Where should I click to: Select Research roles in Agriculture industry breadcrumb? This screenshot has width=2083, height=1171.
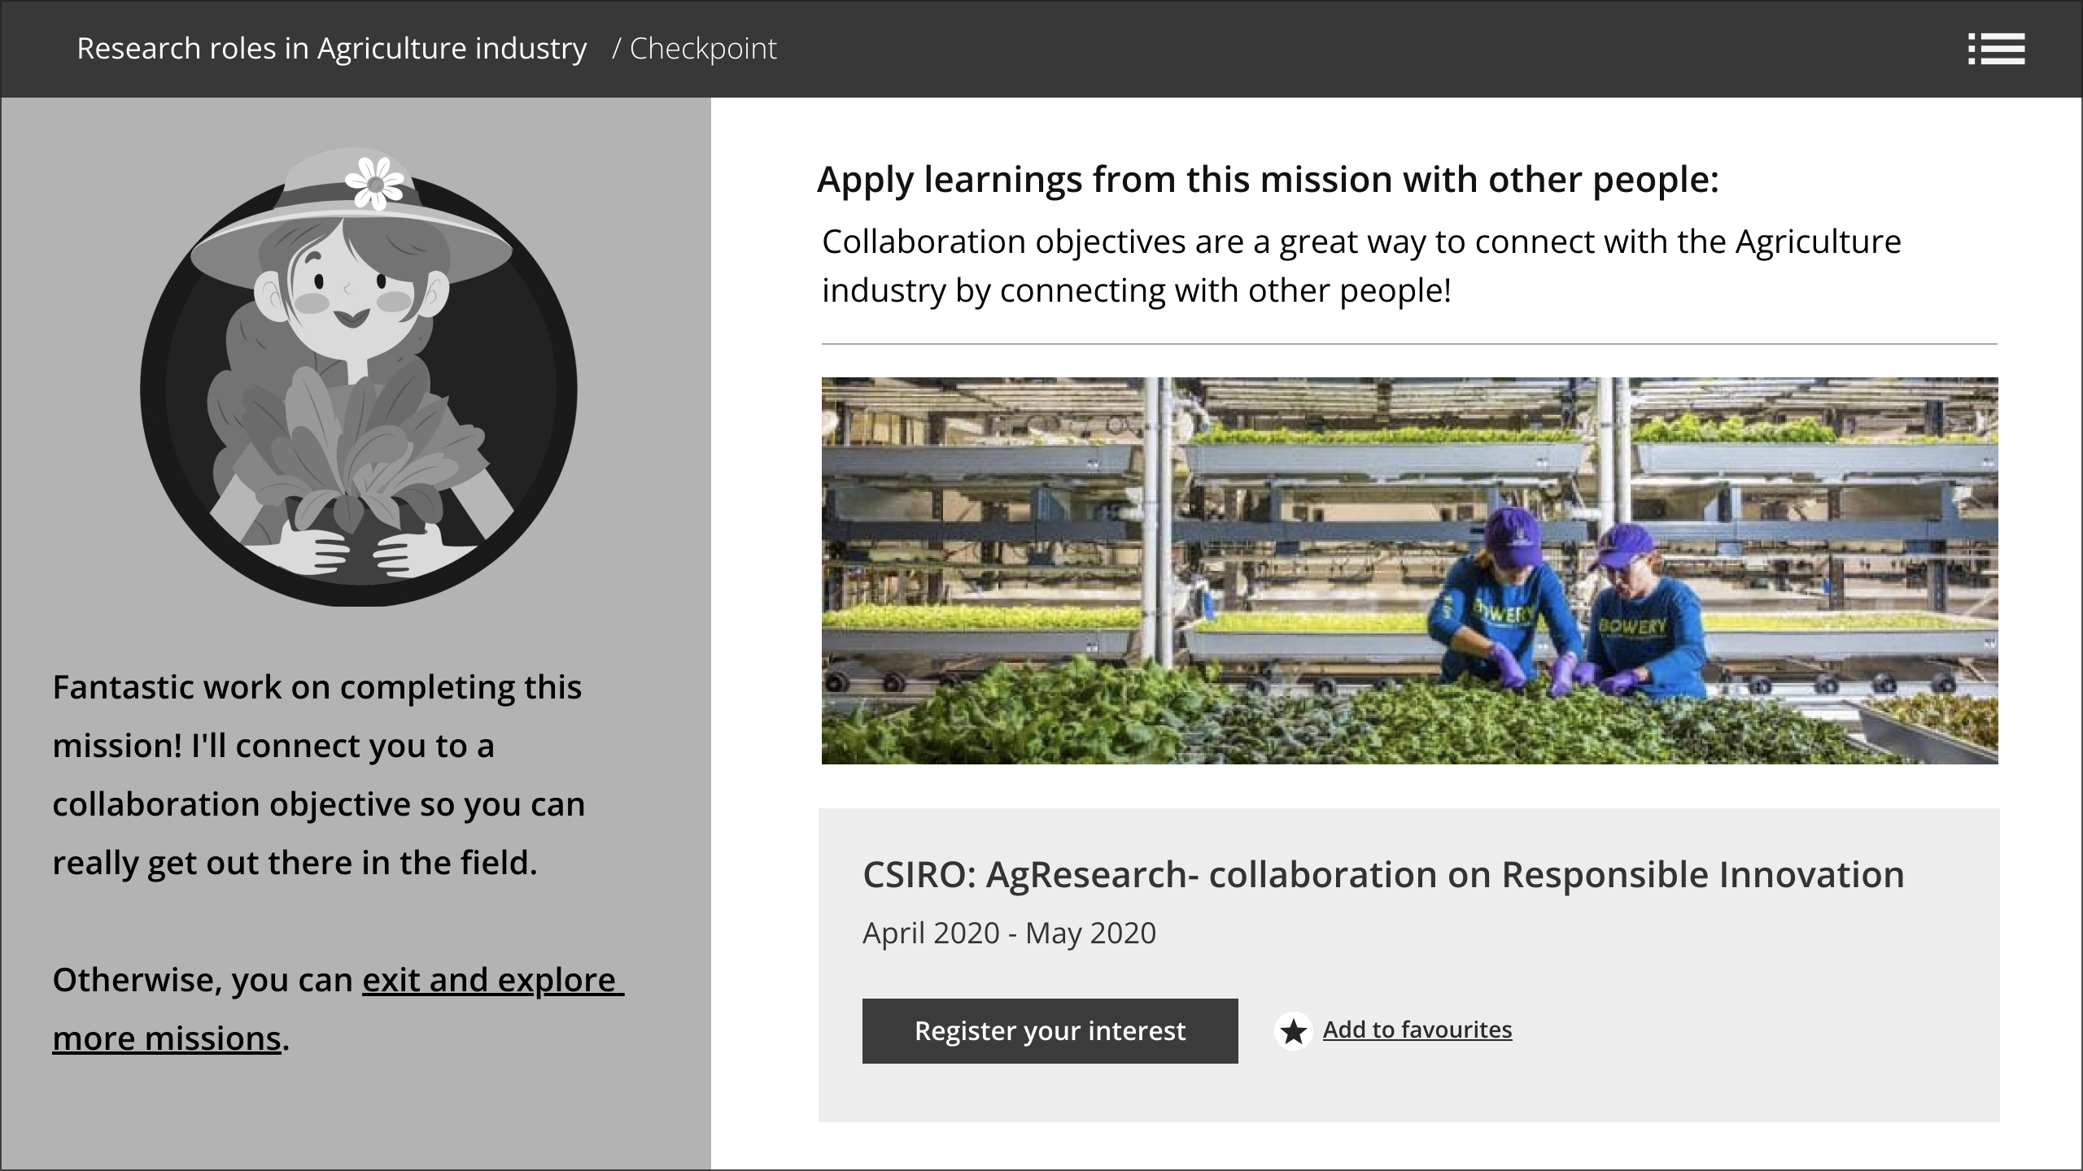(x=331, y=49)
